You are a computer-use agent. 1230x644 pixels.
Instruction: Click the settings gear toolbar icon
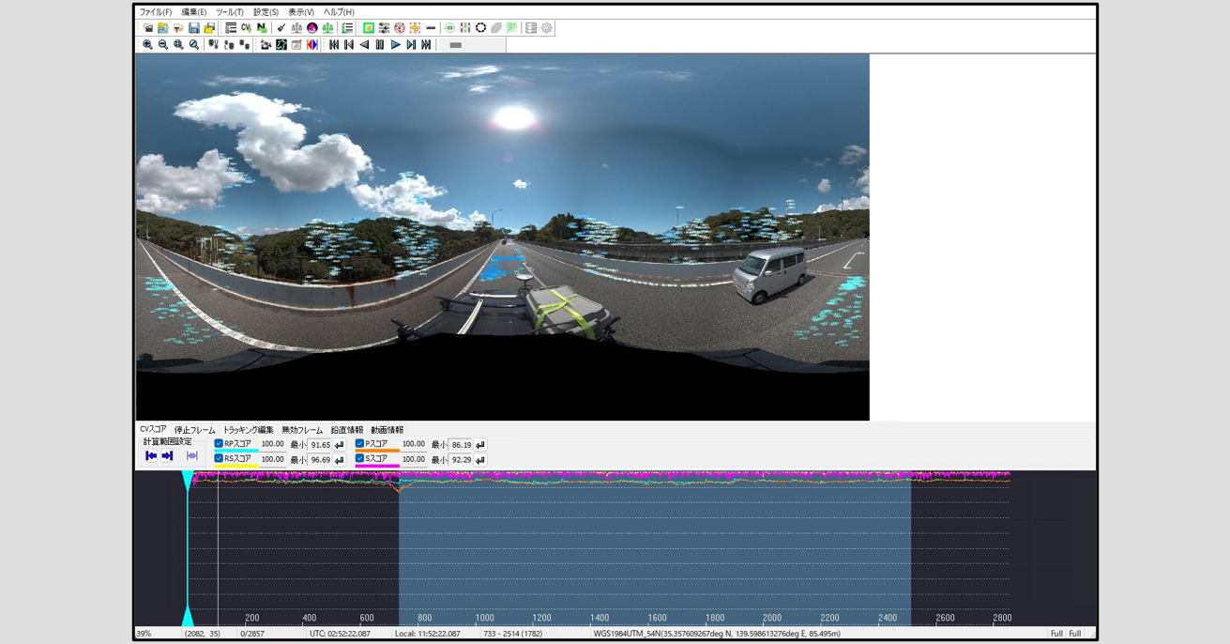(547, 28)
